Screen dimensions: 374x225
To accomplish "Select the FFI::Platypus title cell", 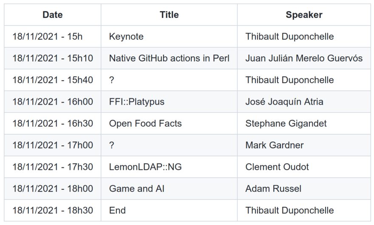I will pyautogui.click(x=169, y=102).
